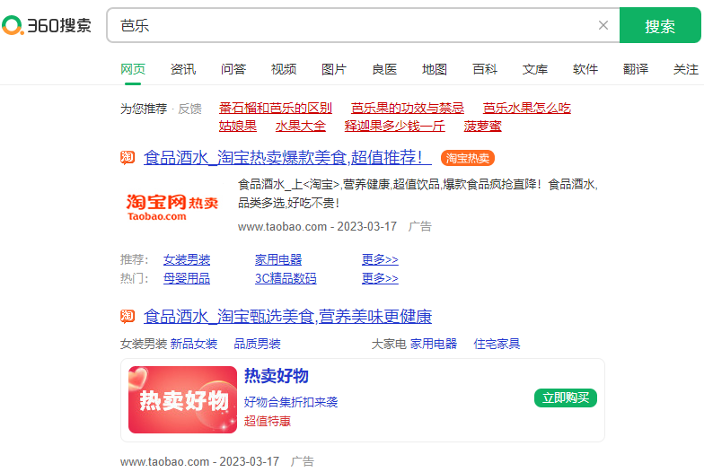Select the 网页 tab
Viewport: 704px width, 472px height.
(133, 69)
